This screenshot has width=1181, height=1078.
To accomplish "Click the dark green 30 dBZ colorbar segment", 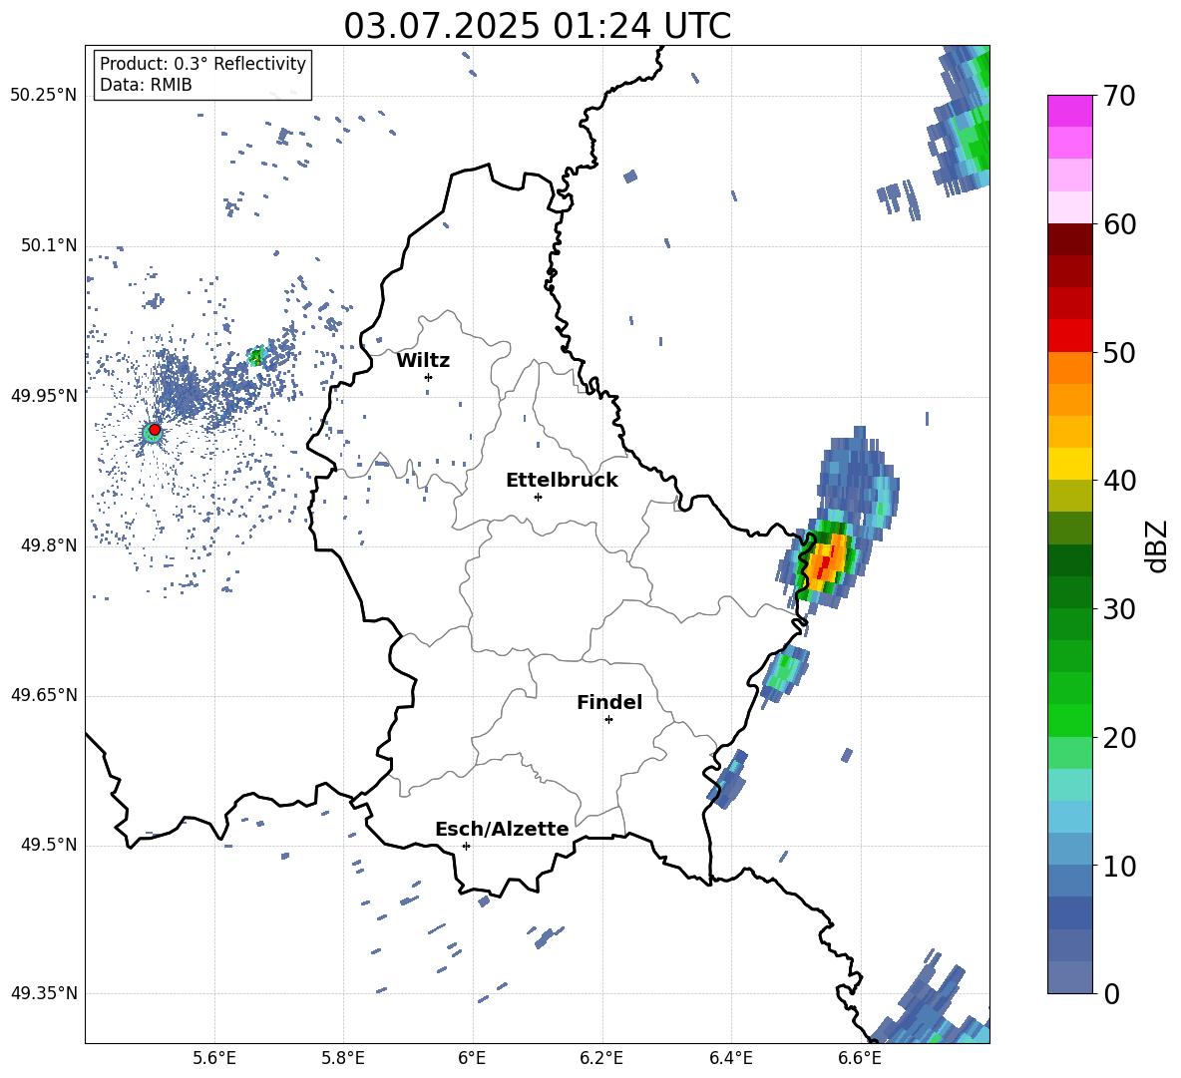I will pyautogui.click(x=1069, y=591).
